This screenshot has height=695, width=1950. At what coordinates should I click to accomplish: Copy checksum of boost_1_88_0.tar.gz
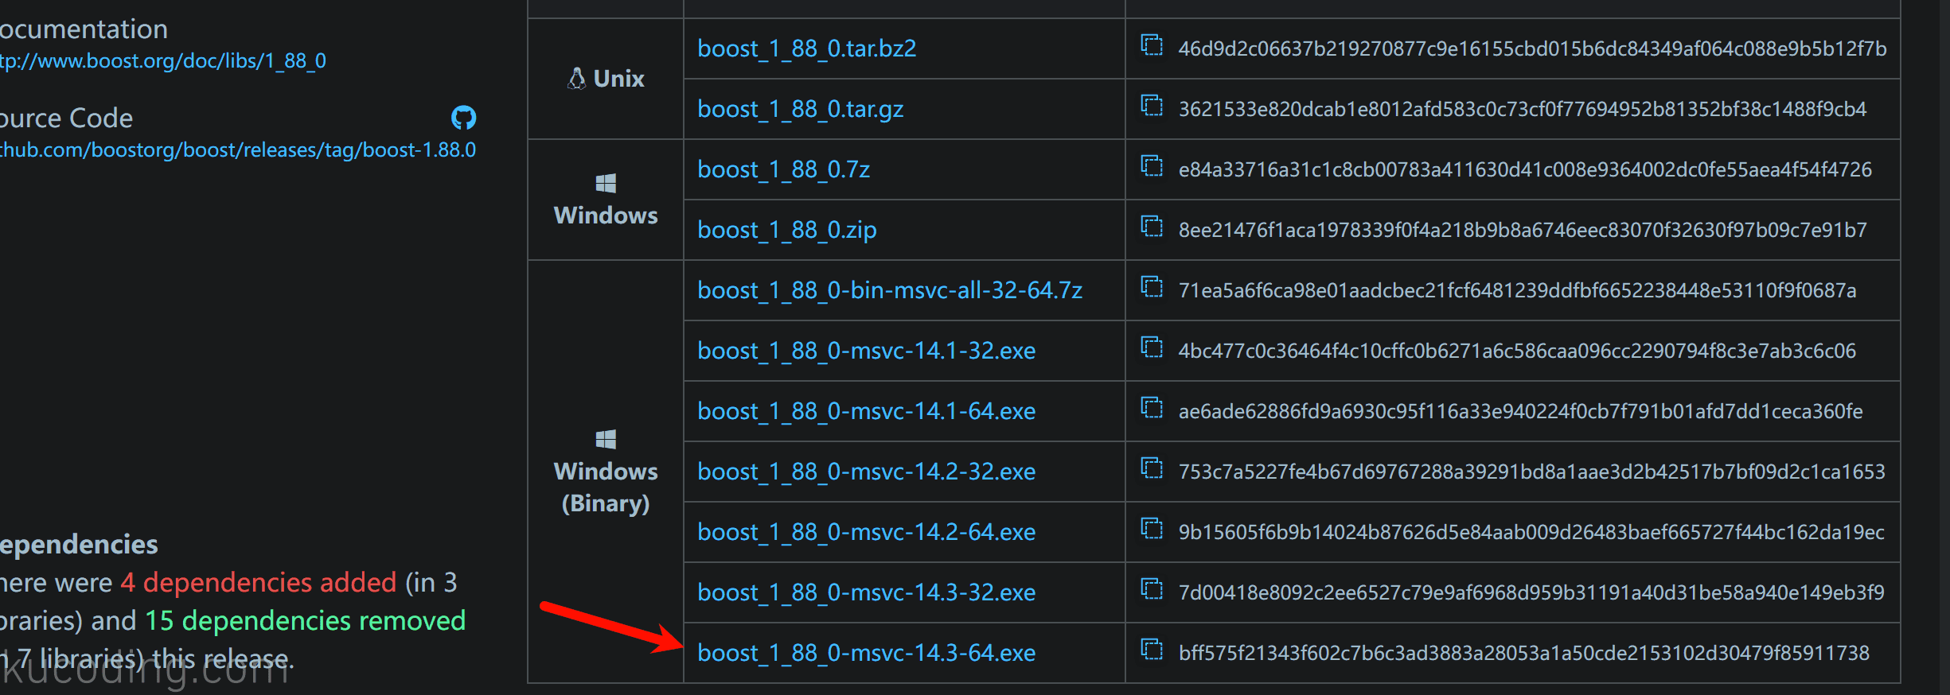coord(1152,106)
